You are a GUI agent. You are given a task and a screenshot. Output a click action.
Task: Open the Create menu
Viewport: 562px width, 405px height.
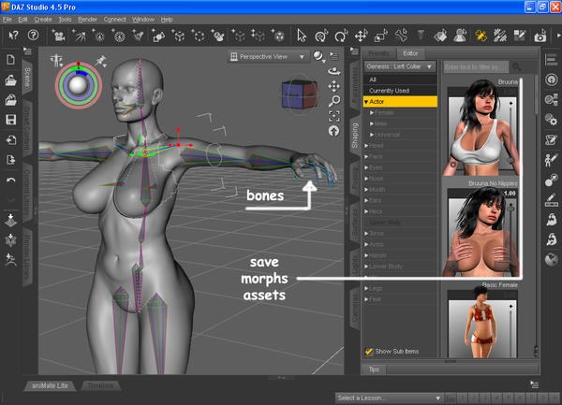point(43,20)
